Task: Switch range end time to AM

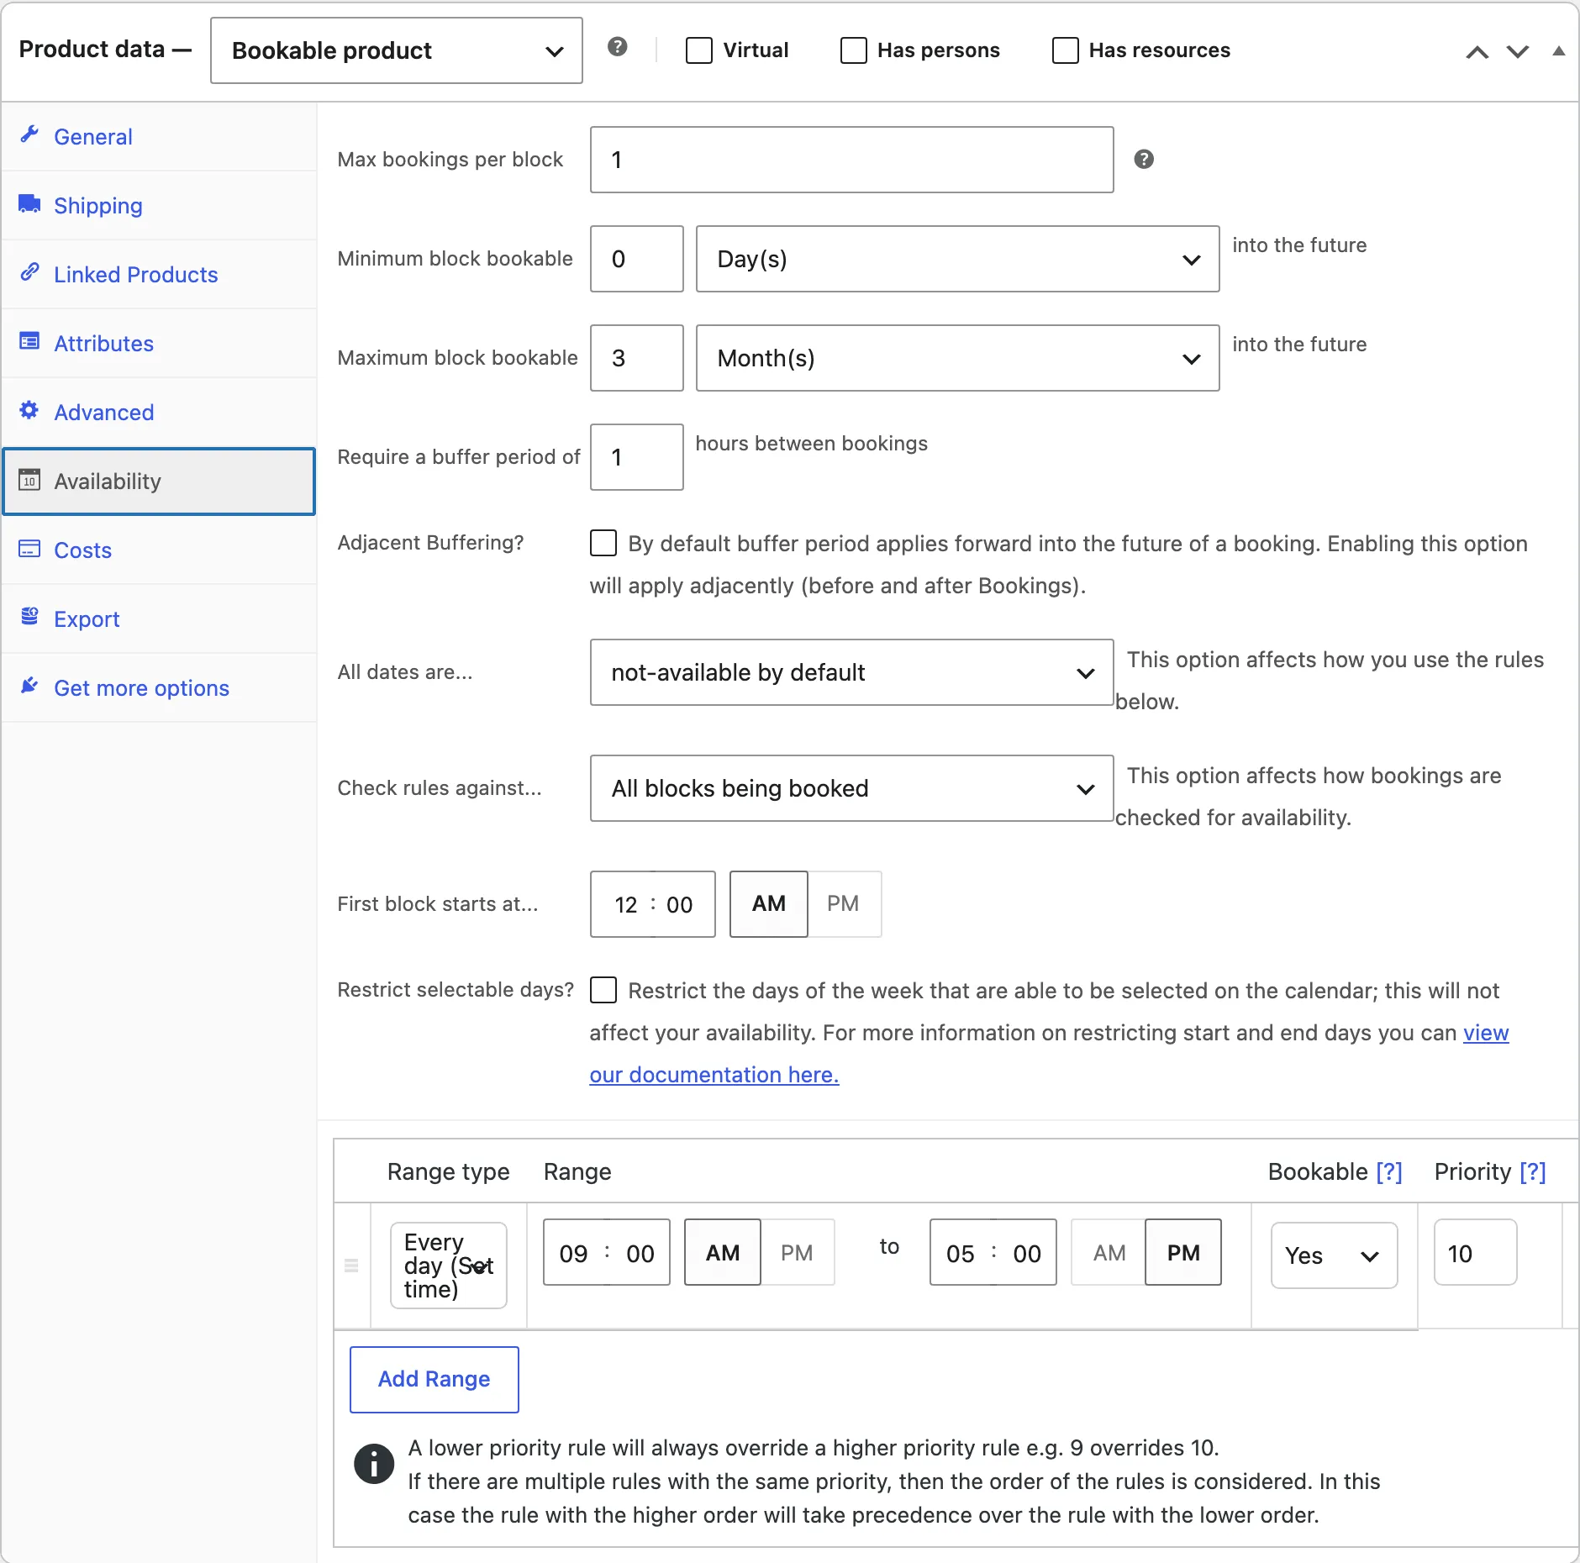Action: [1109, 1252]
